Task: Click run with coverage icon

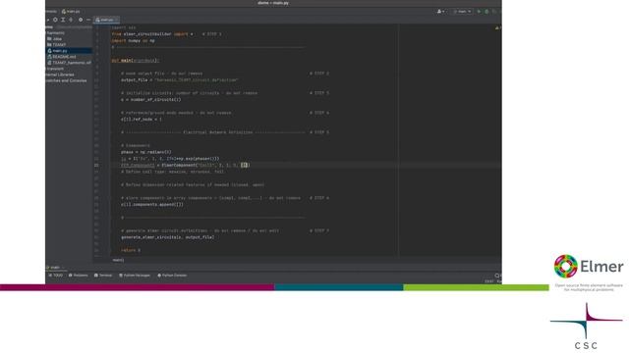Action: (x=494, y=12)
